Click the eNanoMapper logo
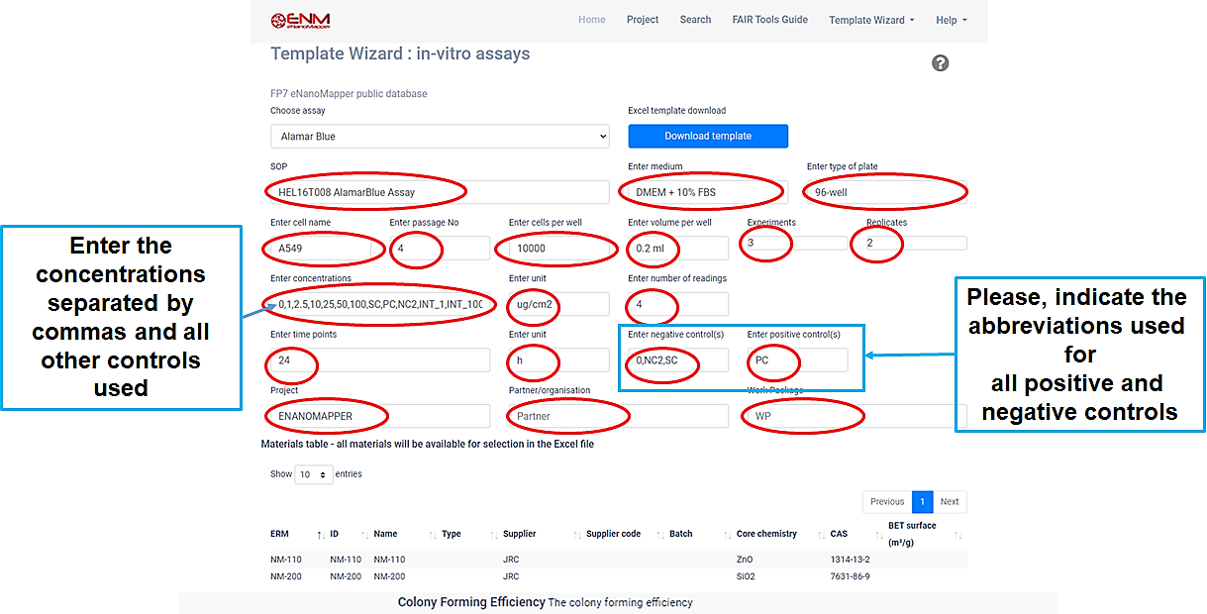This screenshot has width=1207, height=614. 300,20
